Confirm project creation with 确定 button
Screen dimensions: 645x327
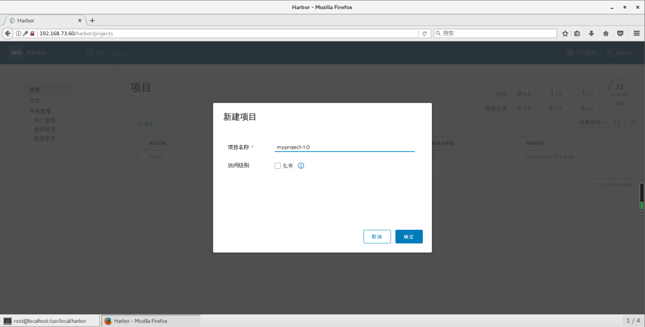click(409, 236)
